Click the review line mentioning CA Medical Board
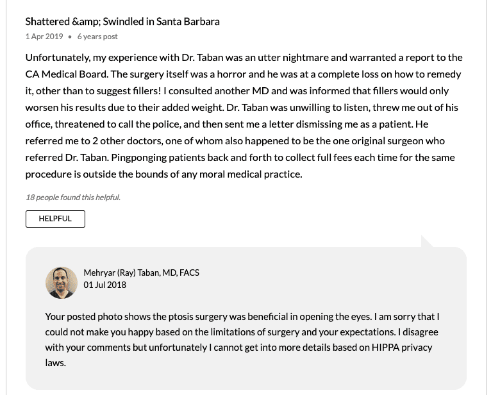Viewport: 500px width, 395px height. click(x=244, y=74)
